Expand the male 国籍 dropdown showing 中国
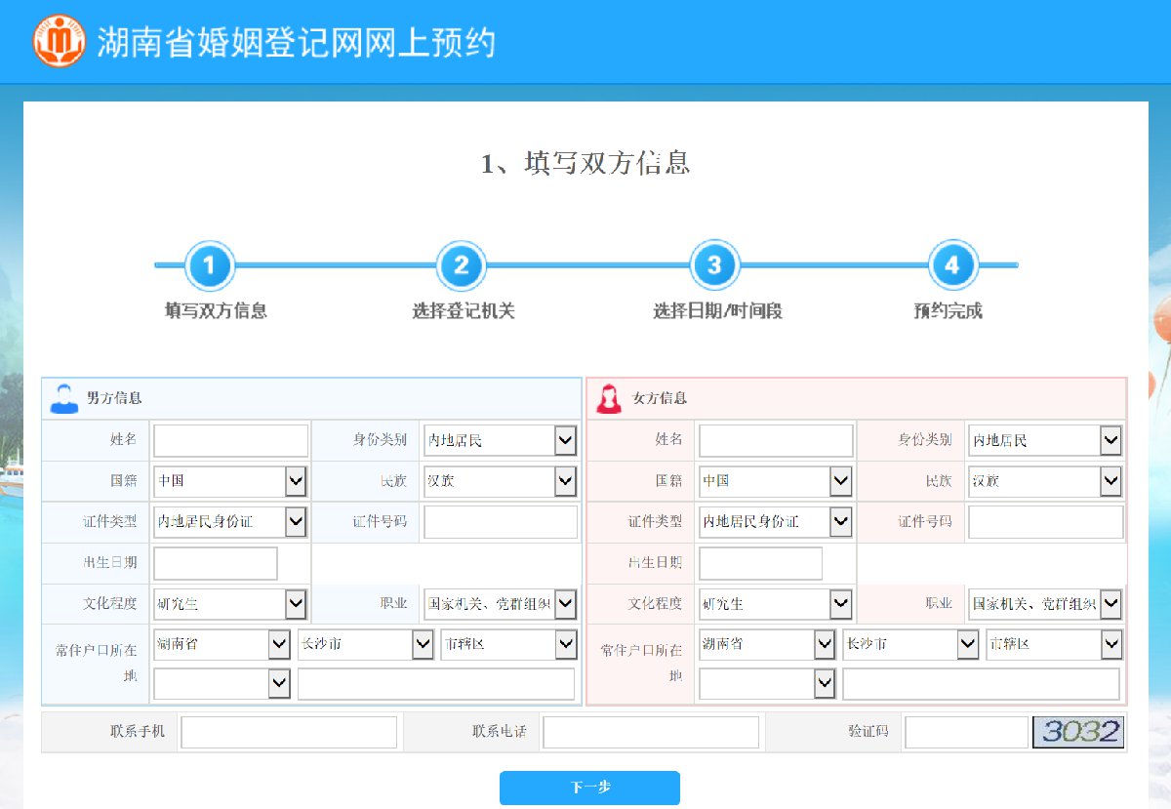 tap(231, 481)
